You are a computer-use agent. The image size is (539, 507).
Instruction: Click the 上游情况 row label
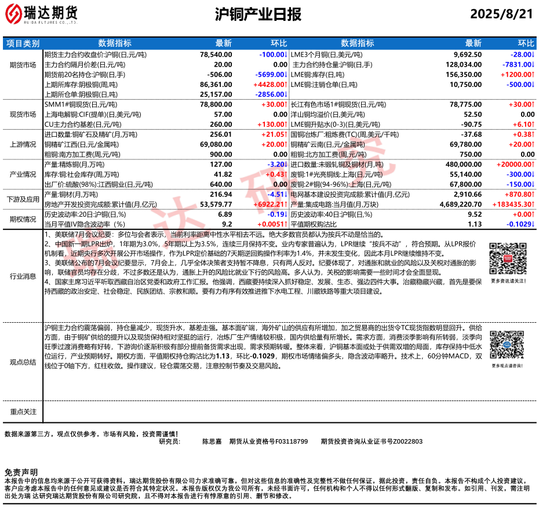point(23,145)
